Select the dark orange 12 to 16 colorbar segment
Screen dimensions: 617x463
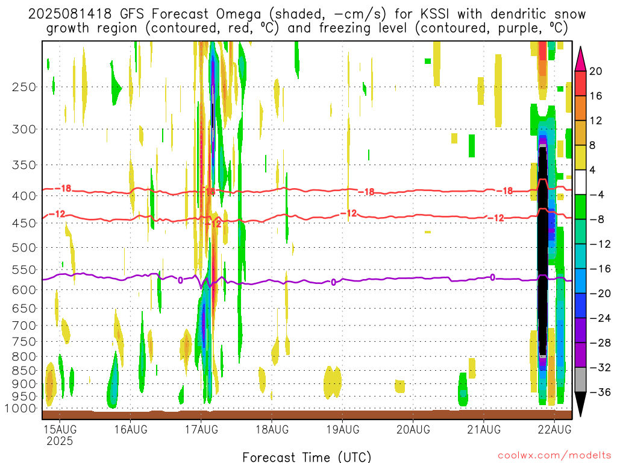pyautogui.click(x=580, y=109)
